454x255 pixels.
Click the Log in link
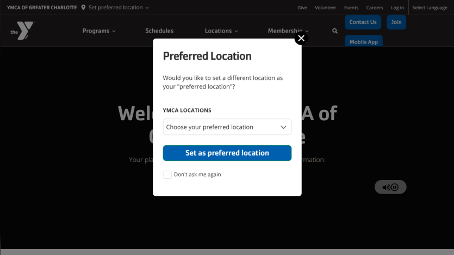397,8
